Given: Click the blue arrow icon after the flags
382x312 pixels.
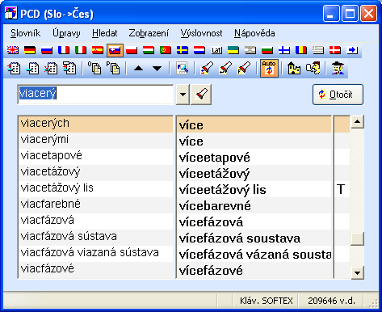Looking at the screenshot, I should pyautogui.click(x=352, y=50).
